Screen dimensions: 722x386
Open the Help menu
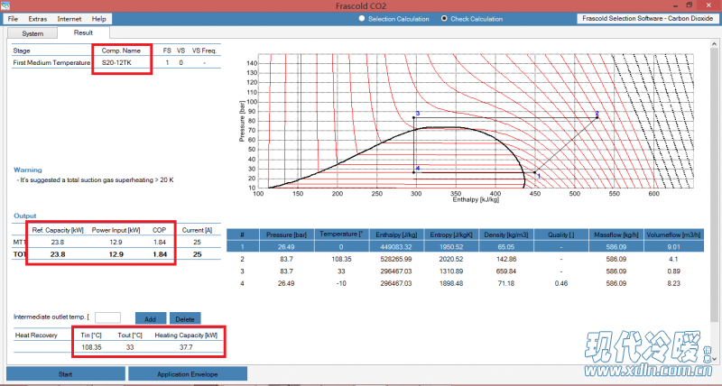(98, 19)
